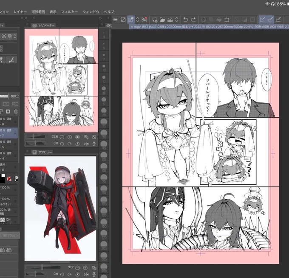Open a file using the folder icon
Image resolution: width=289 pixels, height=278 pixels.
coord(162,20)
